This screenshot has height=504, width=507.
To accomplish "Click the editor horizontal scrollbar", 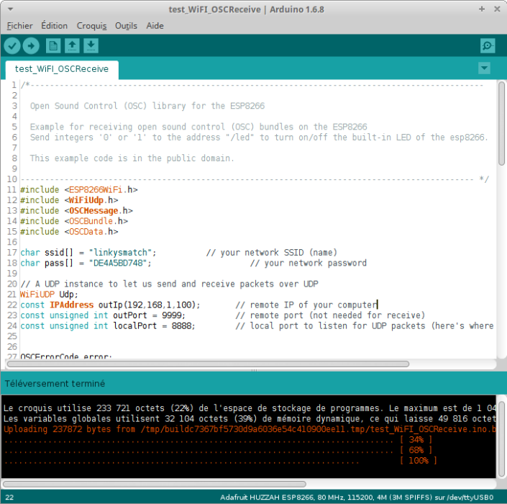I will tap(208, 364).
